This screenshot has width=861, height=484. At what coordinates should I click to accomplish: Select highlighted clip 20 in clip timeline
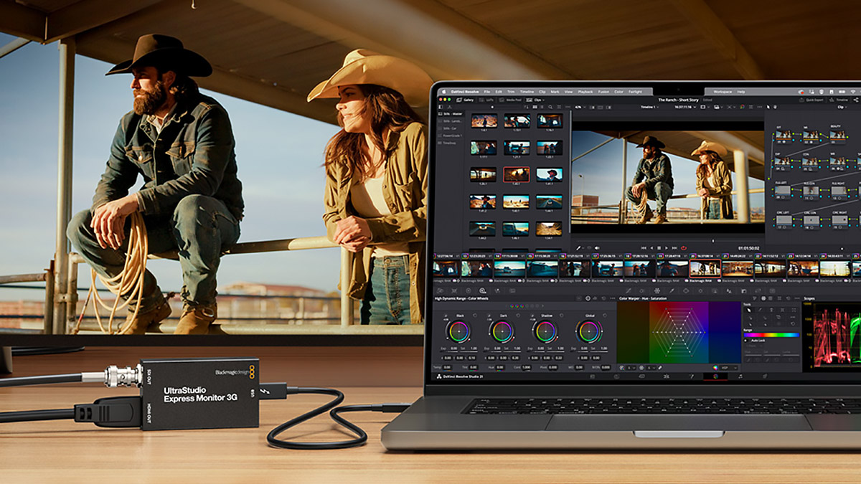tap(705, 268)
